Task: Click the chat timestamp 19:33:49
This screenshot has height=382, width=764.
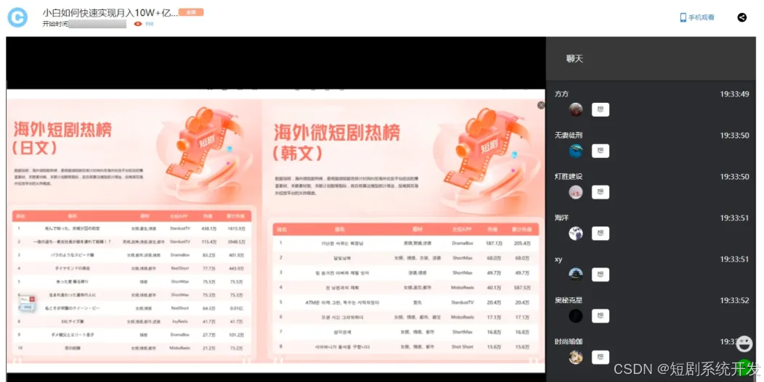Action: [x=734, y=94]
